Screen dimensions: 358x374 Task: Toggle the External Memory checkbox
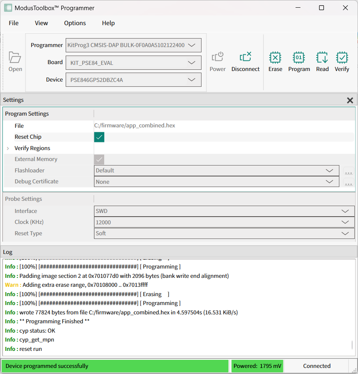99,159
